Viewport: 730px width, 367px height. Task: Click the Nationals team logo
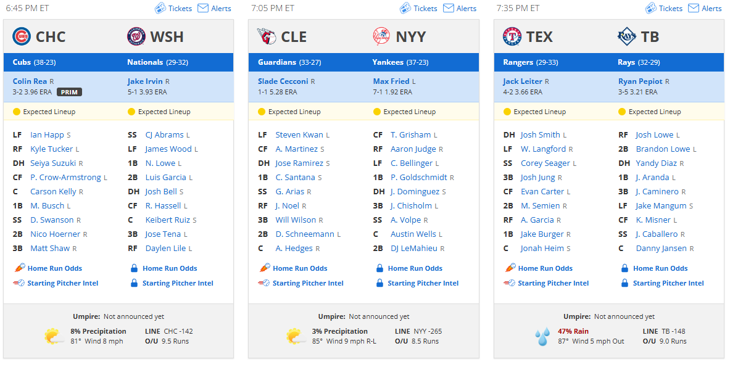(136, 36)
